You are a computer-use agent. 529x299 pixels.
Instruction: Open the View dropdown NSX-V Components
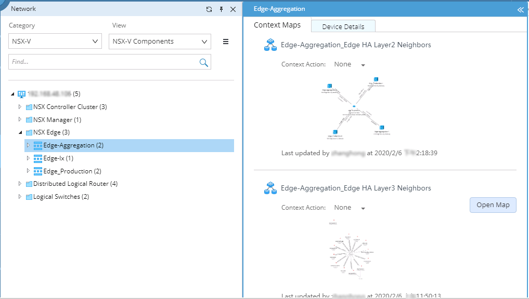(x=160, y=42)
